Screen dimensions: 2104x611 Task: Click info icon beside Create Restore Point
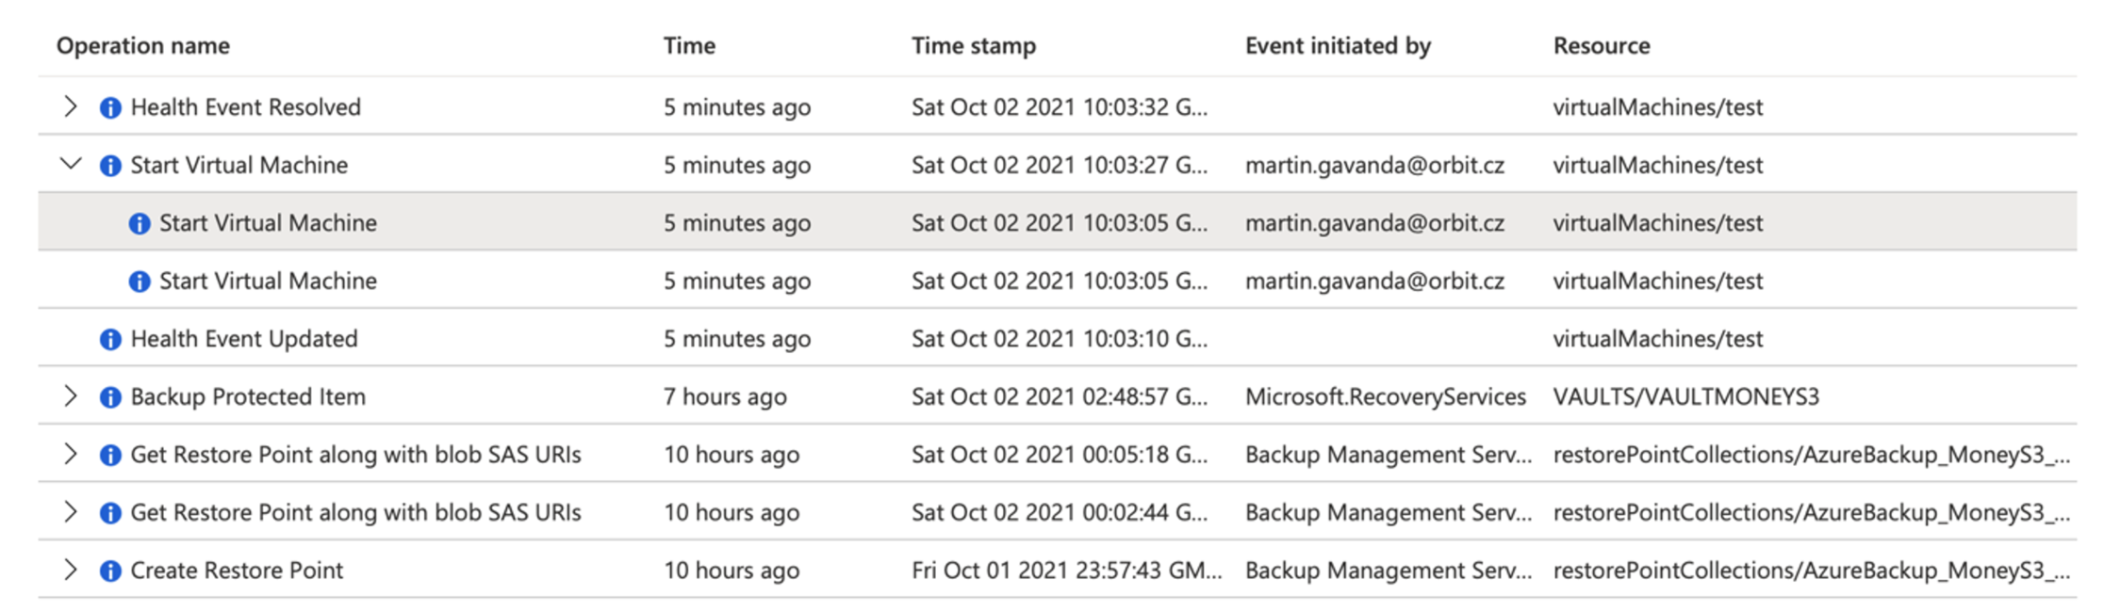(110, 571)
